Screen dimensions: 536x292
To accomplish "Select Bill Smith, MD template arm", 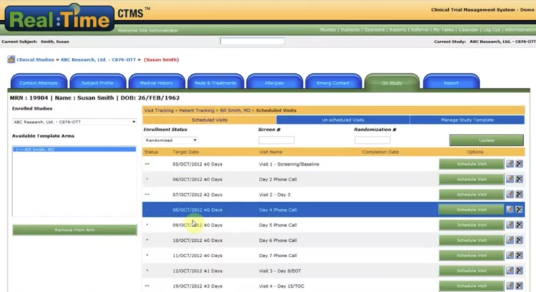I will [x=74, y=149].
